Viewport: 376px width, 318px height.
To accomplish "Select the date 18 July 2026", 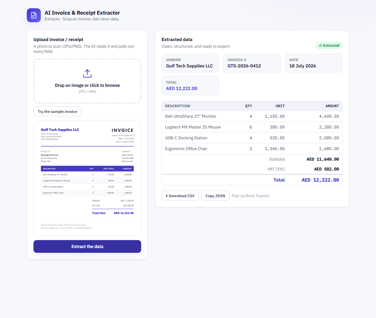I will [314, 63].
